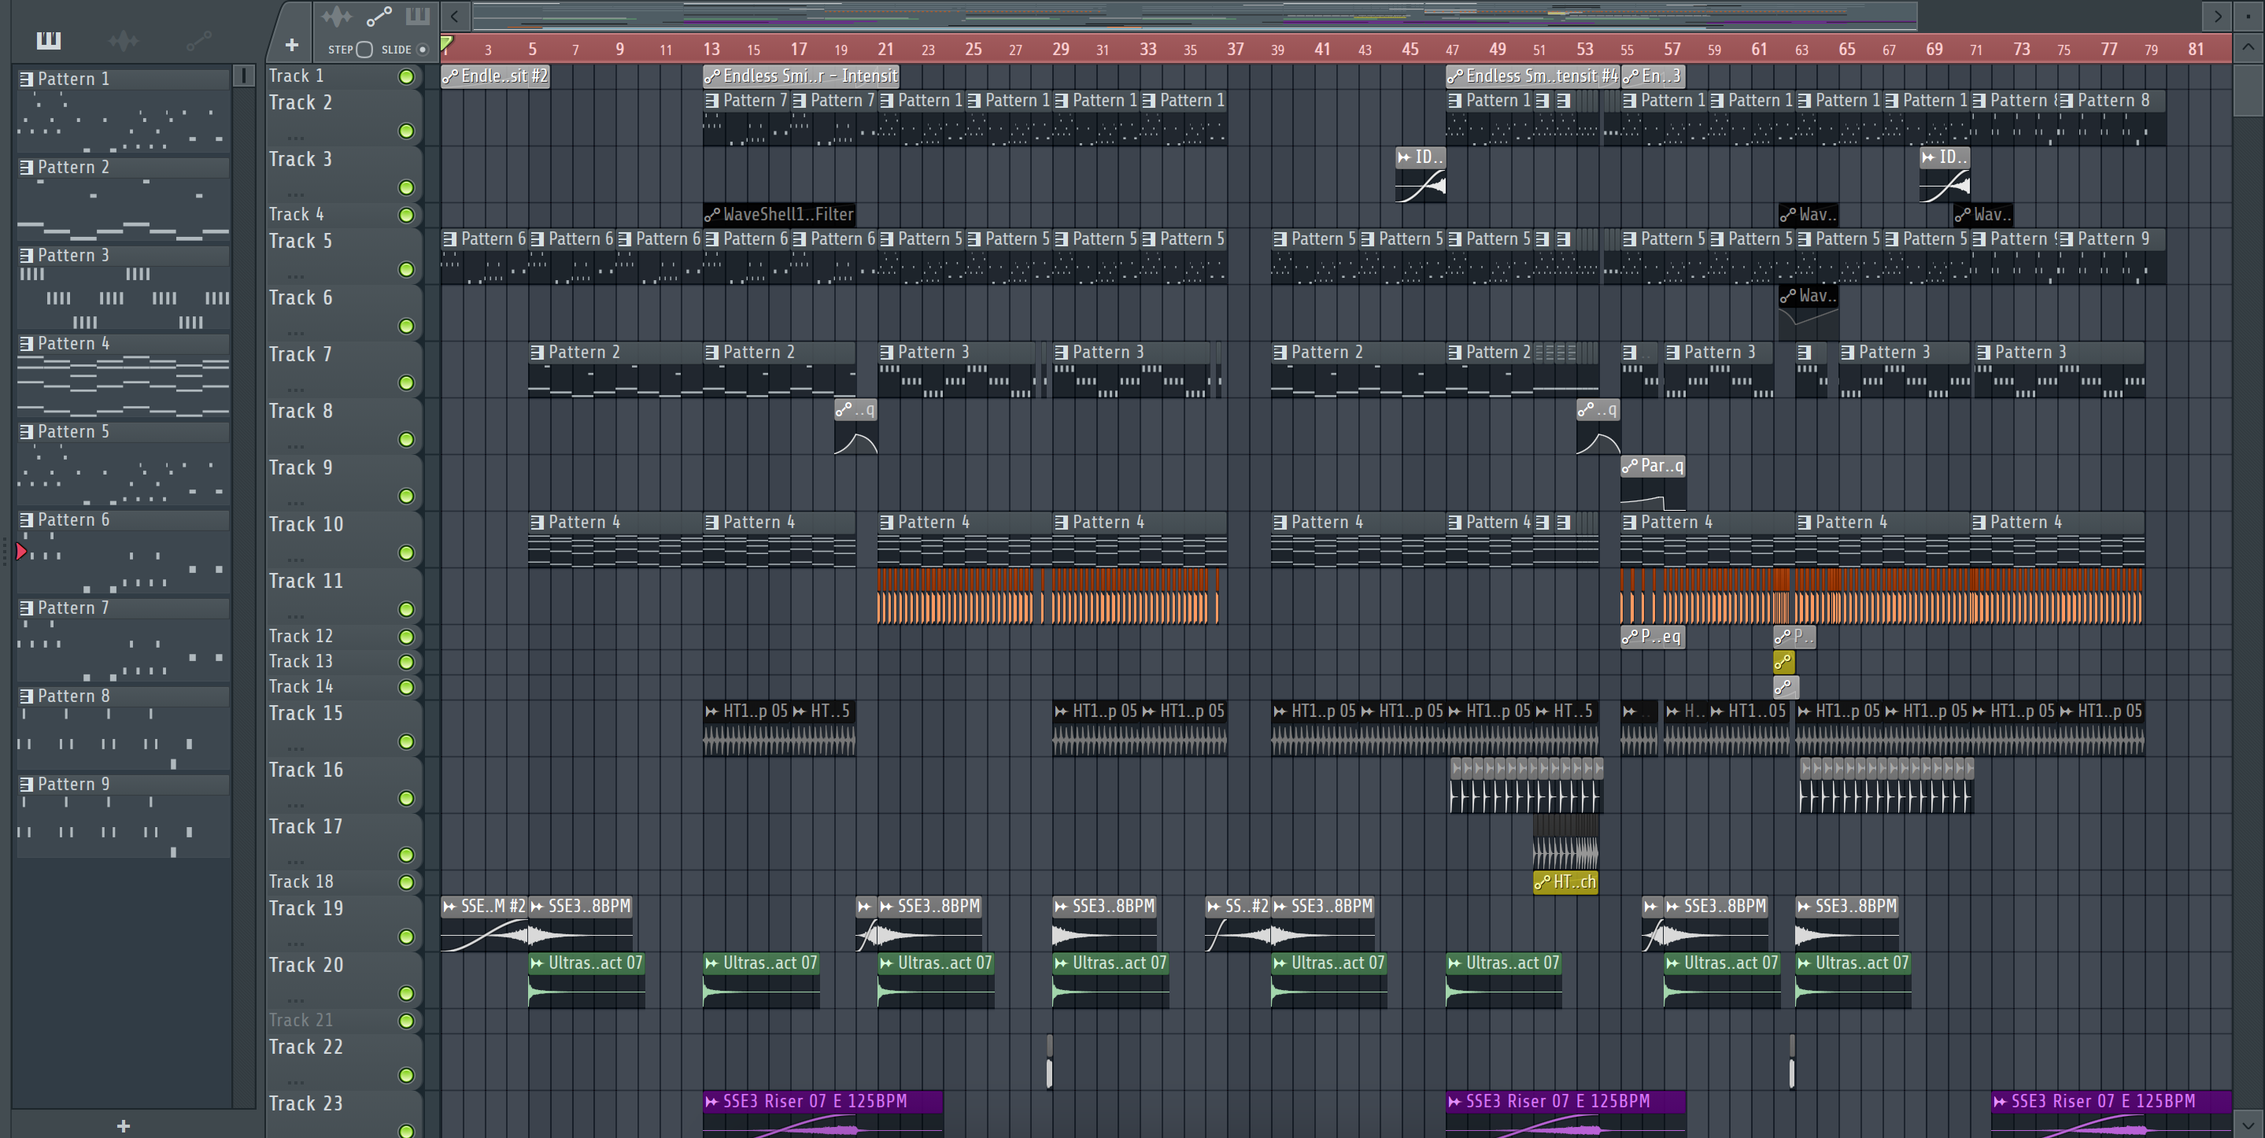
Task: Open clip menu icon of HT..ch clip
Action: (x=1543, y=882)
